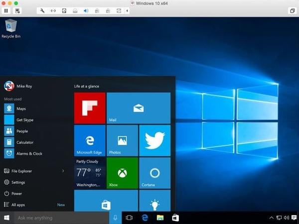Viewport: 299px width, 224px height.
Task: Open the Store tile in Start menu
Action: [x=106, y=201]
